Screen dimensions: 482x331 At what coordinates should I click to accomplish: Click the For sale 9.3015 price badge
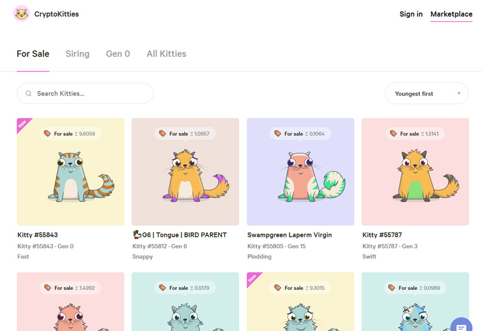300,288
